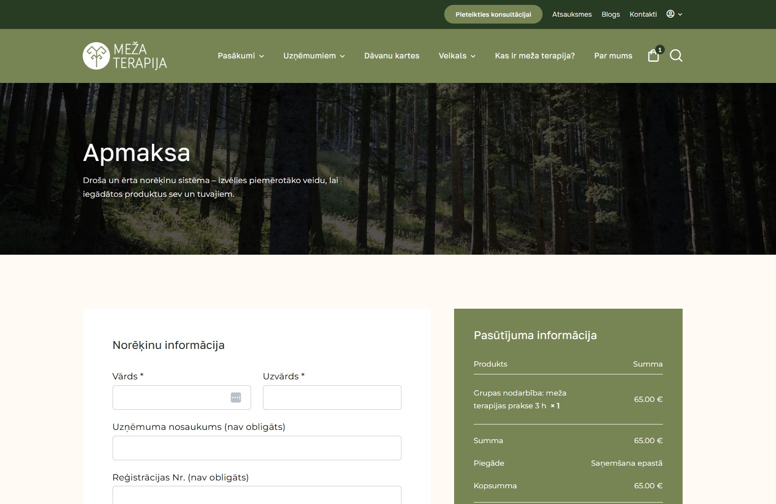Click autofill icon in Vārds field
Screen dimensions: 776x504
[236, 398]
